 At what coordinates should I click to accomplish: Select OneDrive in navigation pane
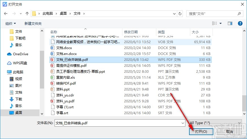(x=18, y=54)
